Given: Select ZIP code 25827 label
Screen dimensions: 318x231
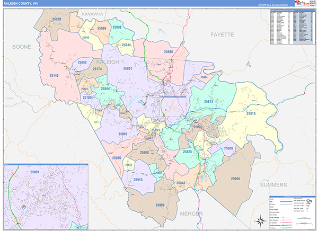Looking at the screenshot, I should click(155, 130).
